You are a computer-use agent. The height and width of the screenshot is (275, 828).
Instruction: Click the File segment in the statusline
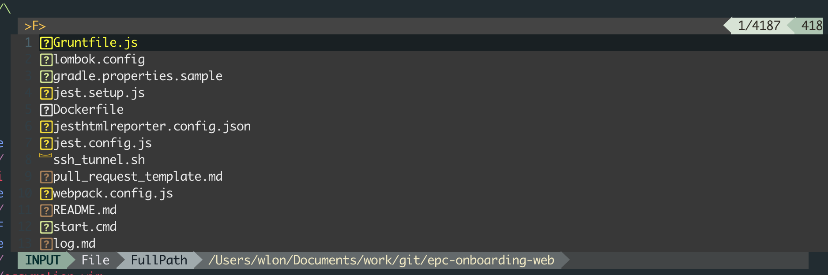(x=95, y=260)
